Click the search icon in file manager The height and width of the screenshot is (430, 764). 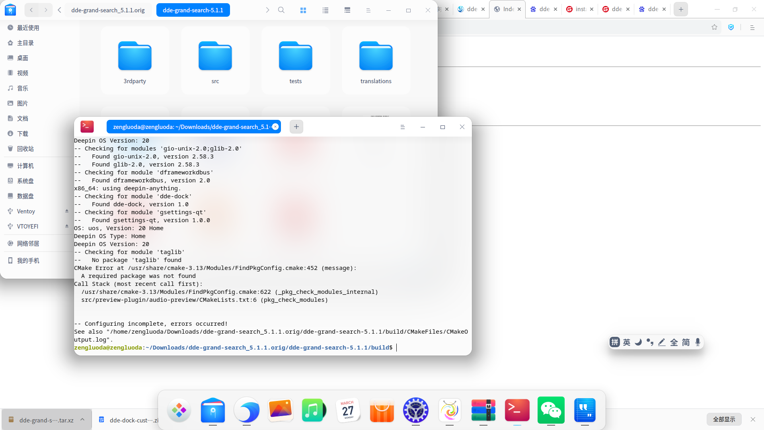(281, 10)
